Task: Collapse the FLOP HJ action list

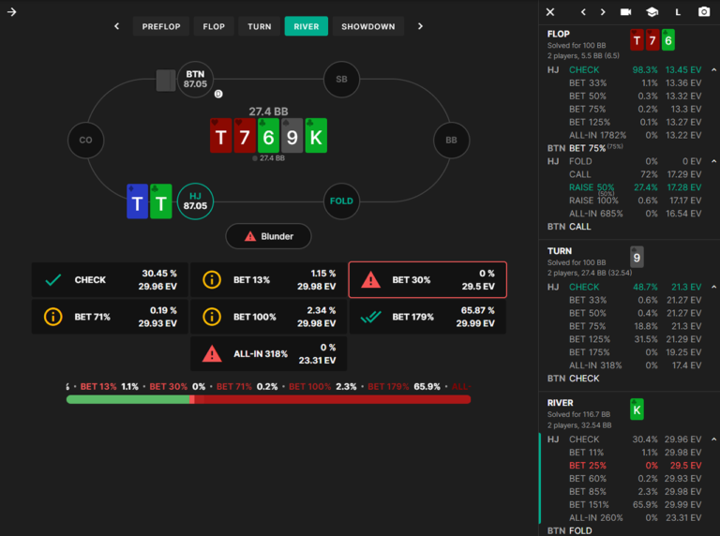Action: coord(713,70)
